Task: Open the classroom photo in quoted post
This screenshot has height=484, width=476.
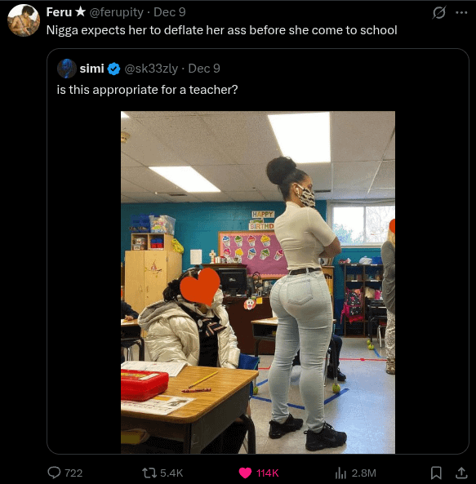Action: [258, 282]
